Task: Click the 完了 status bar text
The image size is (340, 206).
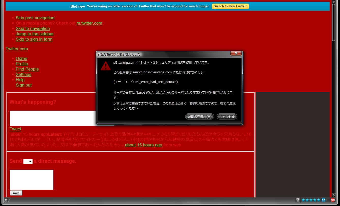Action: click(x=7, y=200)
